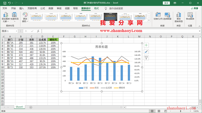Switch to the 页面布局 ribbon tab
Screen dimensions: 202x113
coord(32,8)
